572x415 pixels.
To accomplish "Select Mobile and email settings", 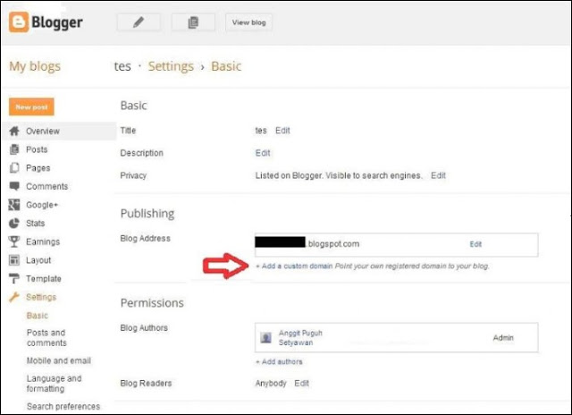I will (x=59, y=360).
